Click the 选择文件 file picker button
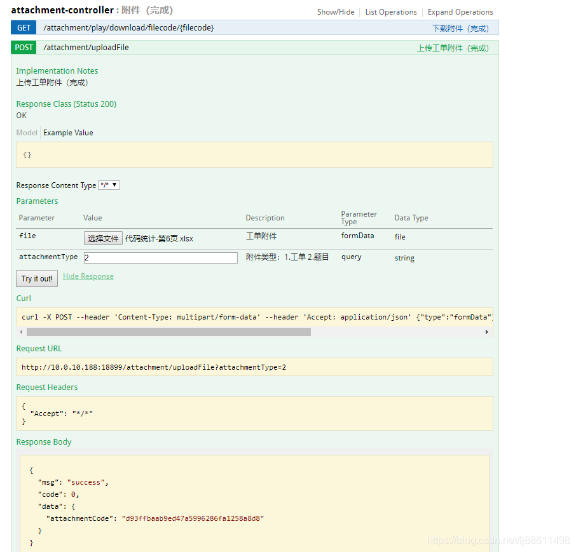 tap(102, 238)
